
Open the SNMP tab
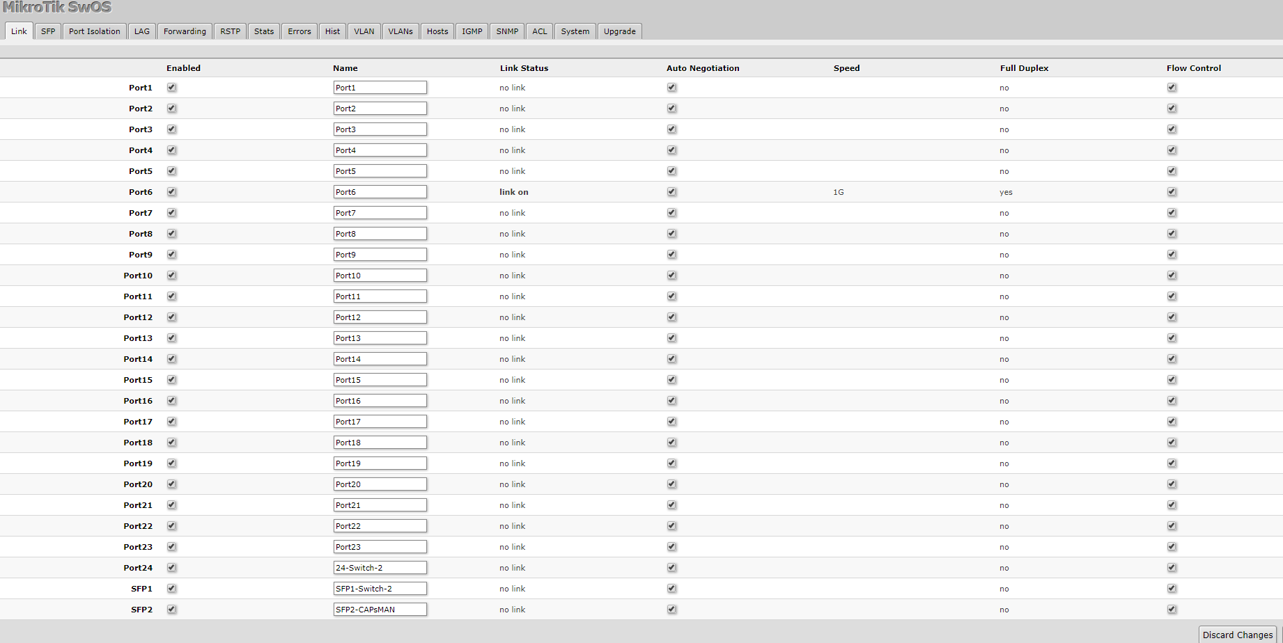pos(507,31)
